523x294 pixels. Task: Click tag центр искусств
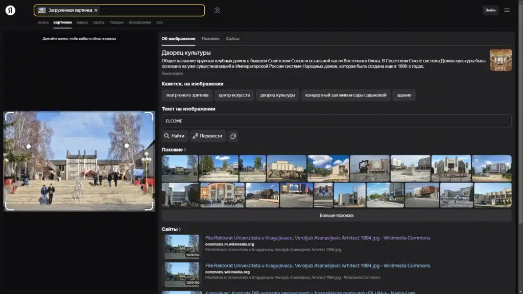coord(234,95)
